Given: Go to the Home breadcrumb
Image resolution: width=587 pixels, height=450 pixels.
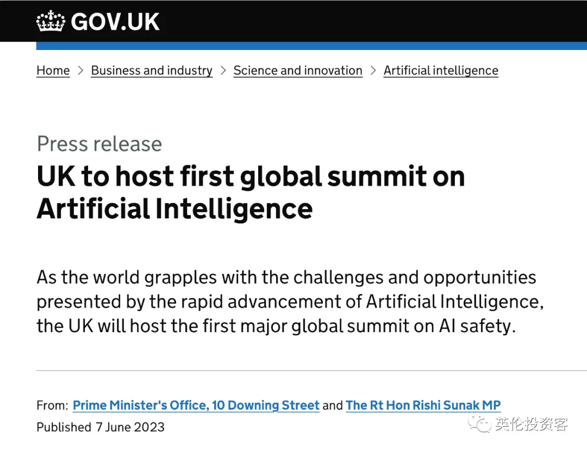Looking at the screenshot, I should point(53,71).
